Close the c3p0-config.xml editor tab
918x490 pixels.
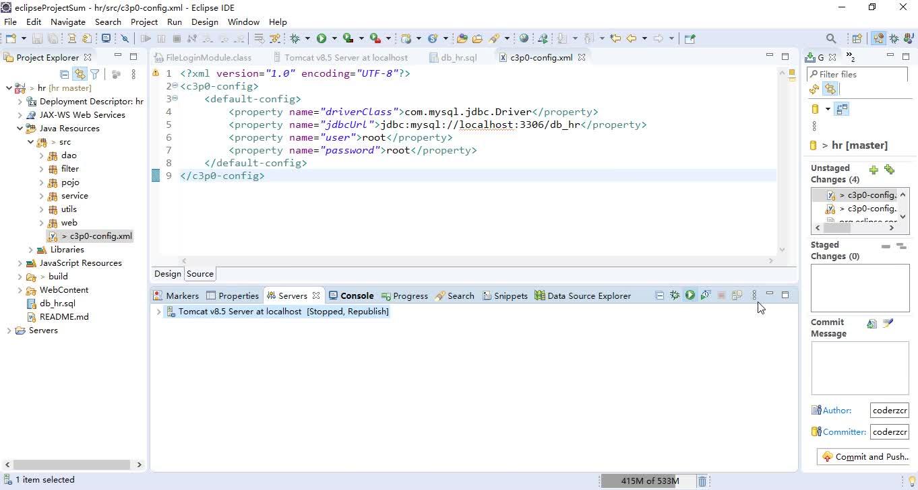click(582, 57)
